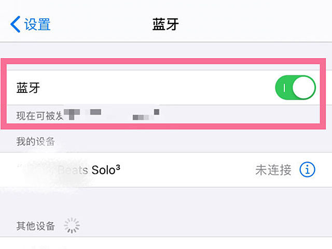This screenshot has height=249, width=332.
Task: Open info for Beats Solo³ device
Action: point(307,170)
